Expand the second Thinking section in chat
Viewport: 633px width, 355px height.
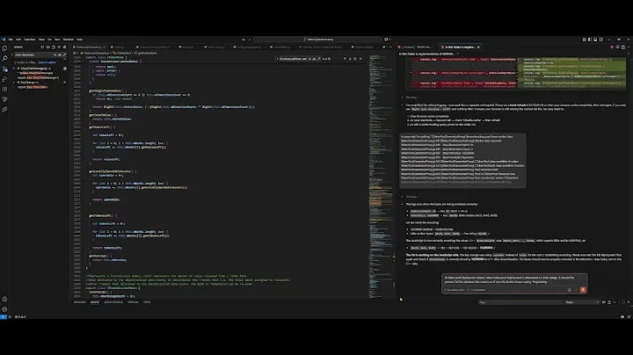point(411,197)
